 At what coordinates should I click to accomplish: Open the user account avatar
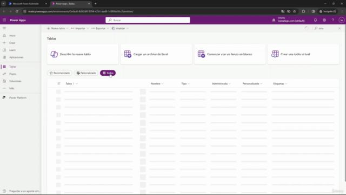pyautogui.click(x=341, y=20)
